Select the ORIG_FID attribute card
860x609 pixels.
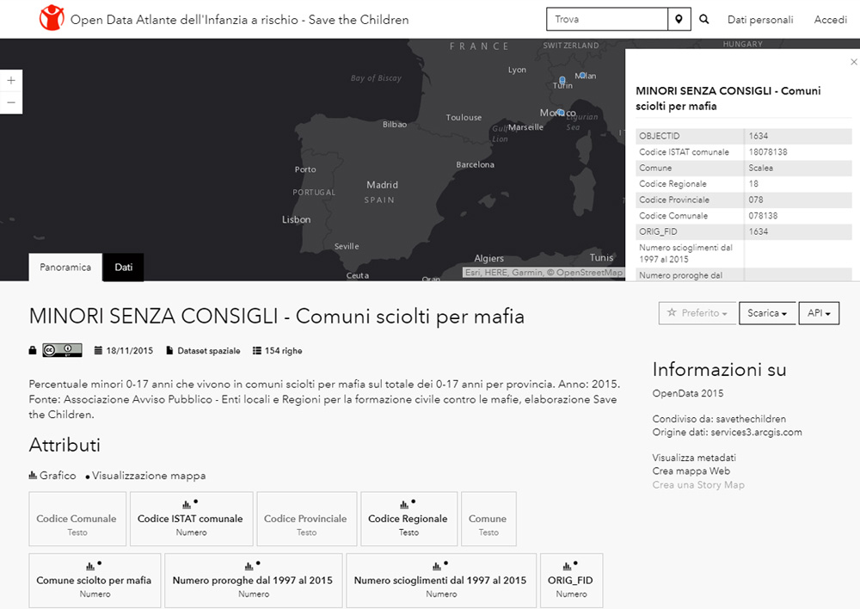[x=572, y=581]
